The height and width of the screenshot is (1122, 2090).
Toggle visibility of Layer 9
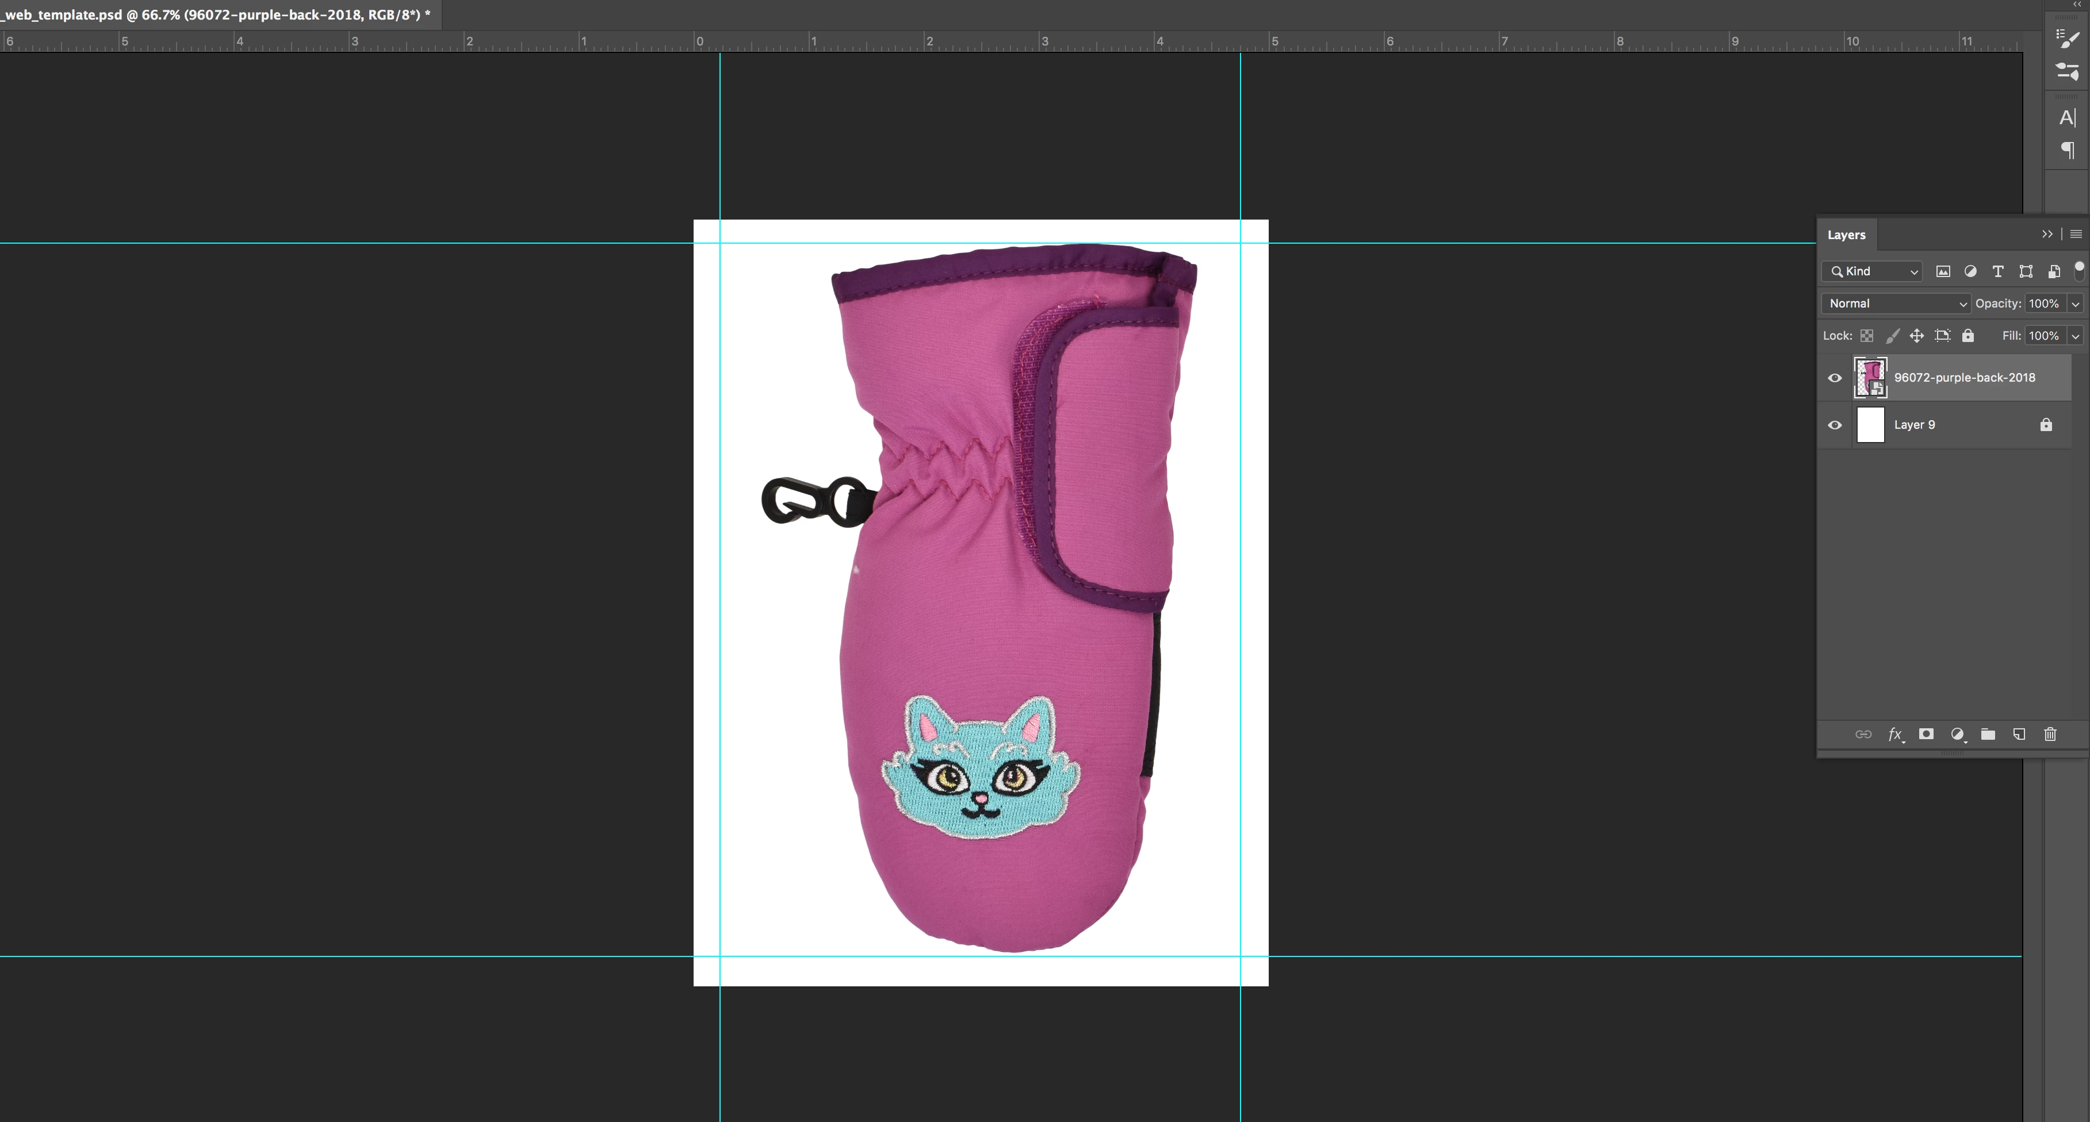coord(1835,425)
